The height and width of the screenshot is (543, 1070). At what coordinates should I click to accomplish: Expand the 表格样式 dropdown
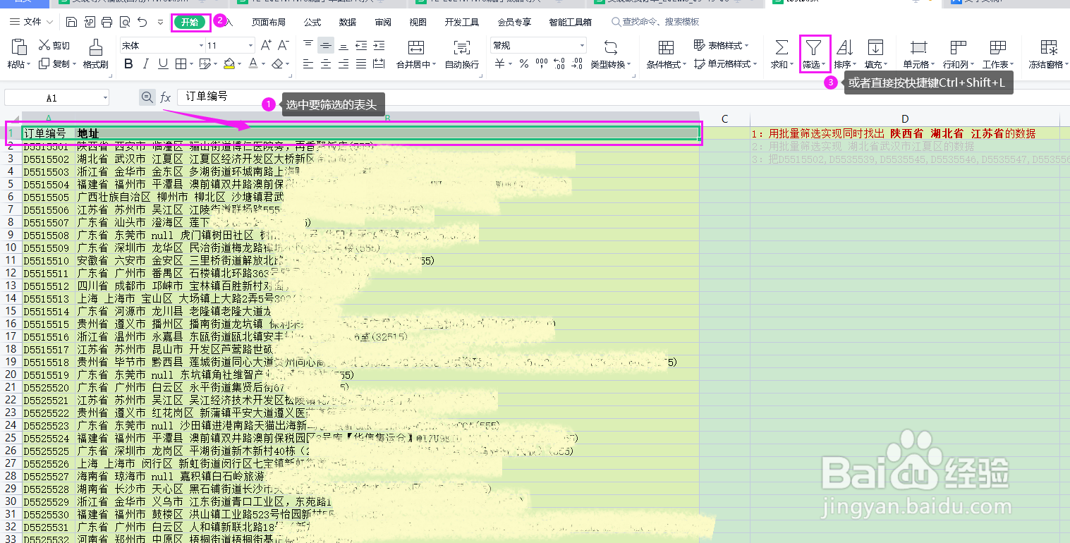[745, 46]
